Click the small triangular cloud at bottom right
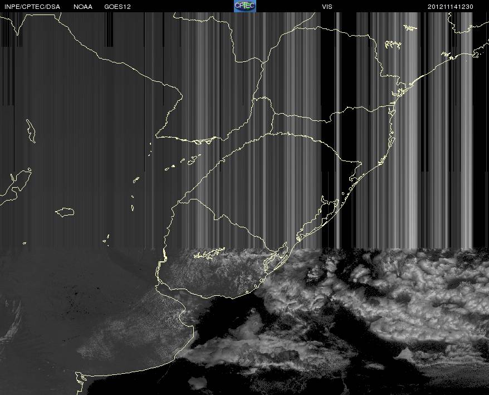Viewport: 489px width, 395px height. tap(405, 354)
